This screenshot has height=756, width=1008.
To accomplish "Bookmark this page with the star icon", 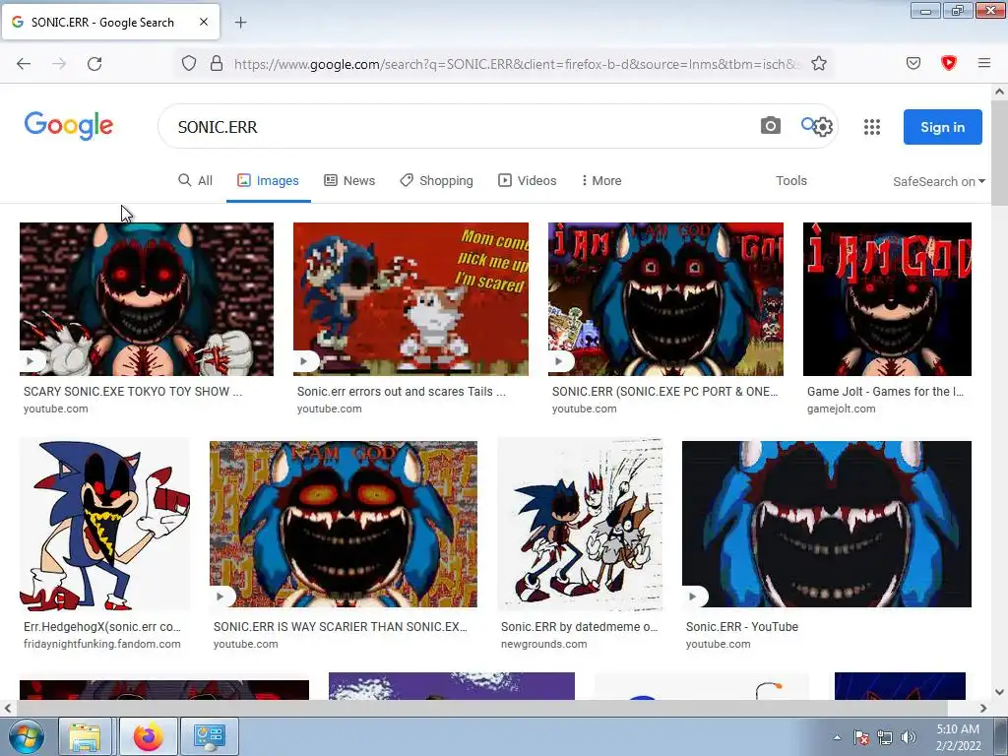I will tap(818, 63).
